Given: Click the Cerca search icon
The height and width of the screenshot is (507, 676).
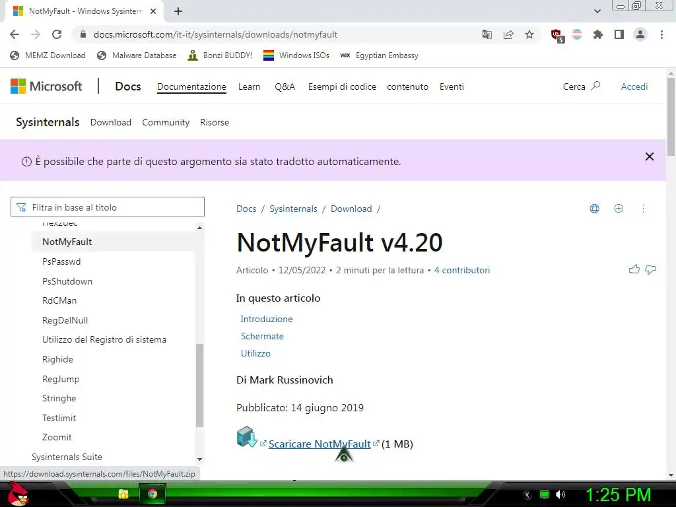Looking at the screenshot, I should coord(595,86).
